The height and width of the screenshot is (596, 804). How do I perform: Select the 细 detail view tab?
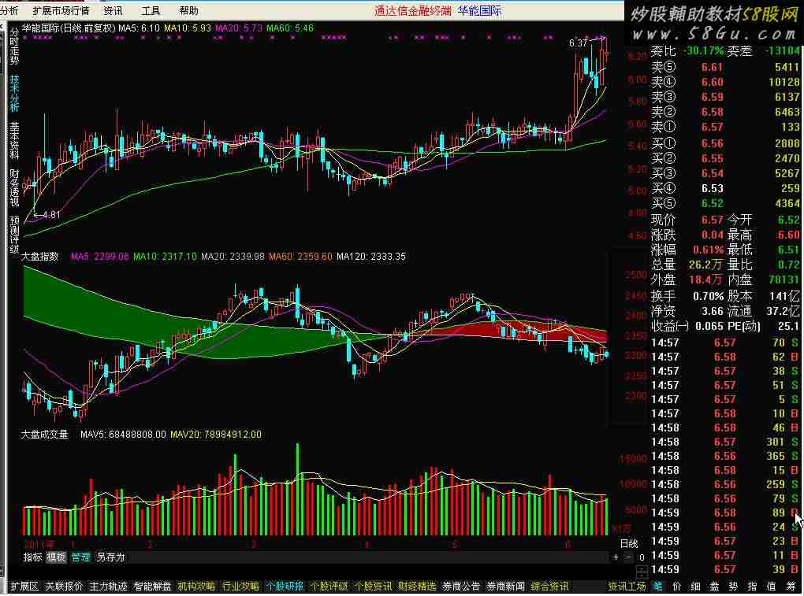point(696,587)
